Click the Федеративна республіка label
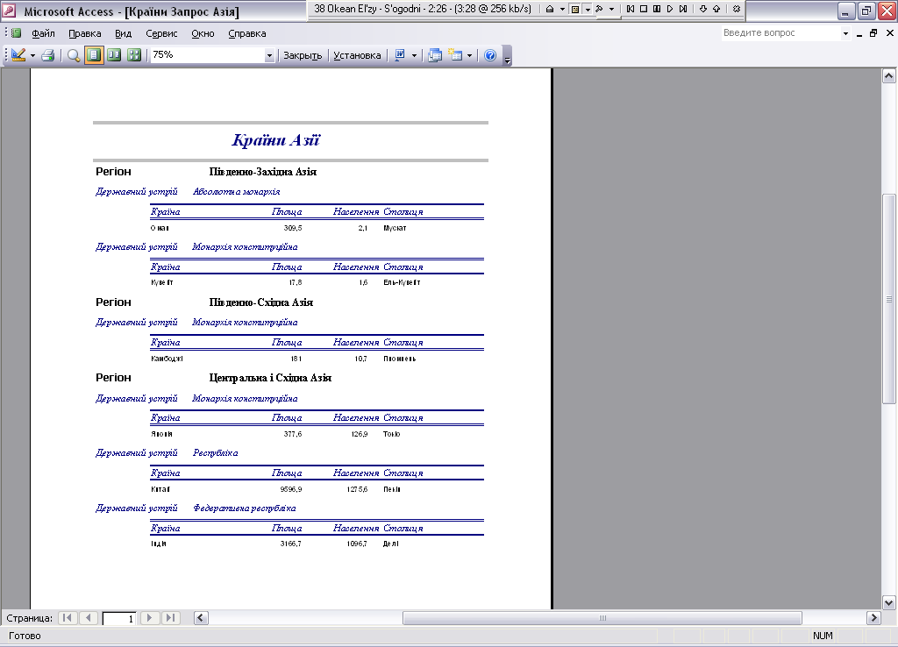This screenshot has width=898, height=647. coord(245,508)
